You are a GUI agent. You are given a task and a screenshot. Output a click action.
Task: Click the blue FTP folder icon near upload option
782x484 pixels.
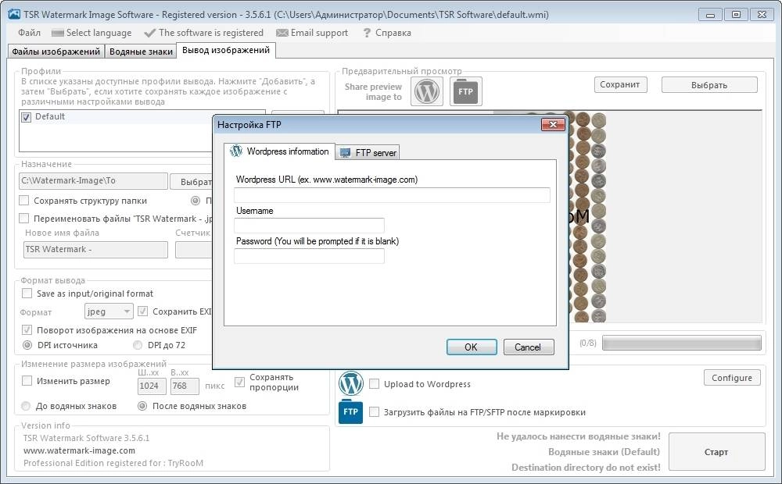(x=350, y=412)
